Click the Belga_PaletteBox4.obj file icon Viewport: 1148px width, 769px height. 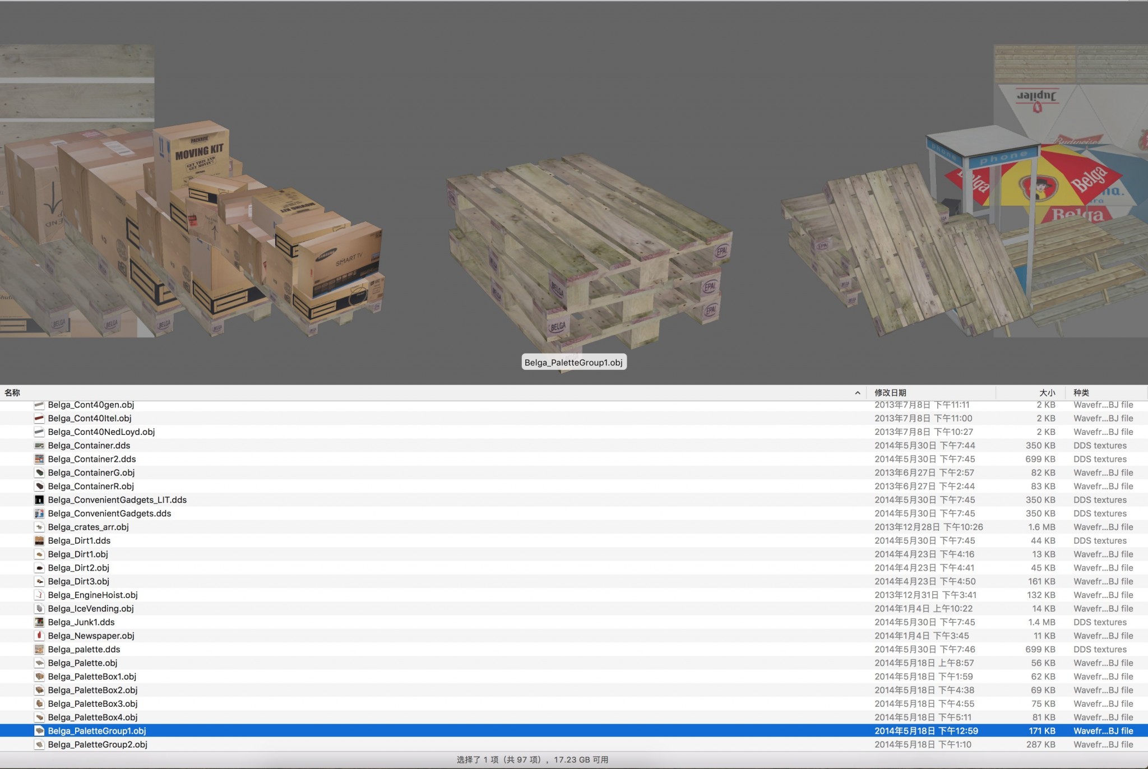pyautogui.click(x=39, y=717)
